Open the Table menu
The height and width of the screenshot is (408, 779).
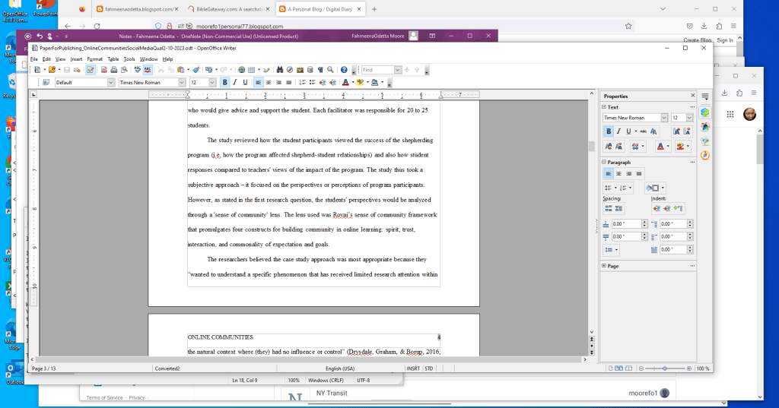point(113,59)
